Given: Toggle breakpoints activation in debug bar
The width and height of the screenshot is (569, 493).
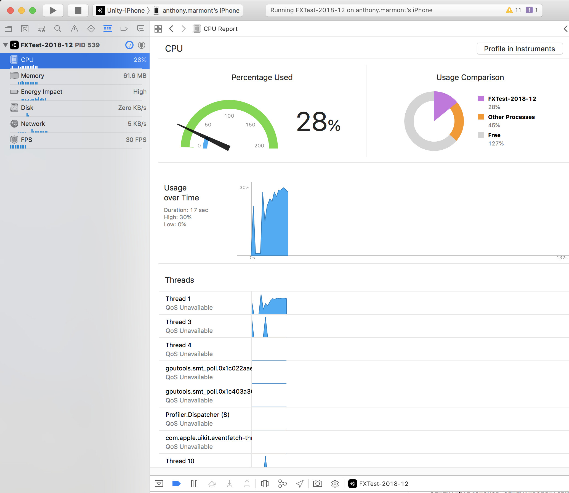Looking at the screenshot, I should (176, 484).
